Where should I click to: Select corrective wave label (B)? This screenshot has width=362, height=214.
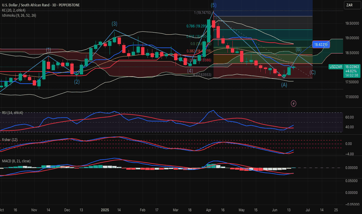[x=299, y=49]
